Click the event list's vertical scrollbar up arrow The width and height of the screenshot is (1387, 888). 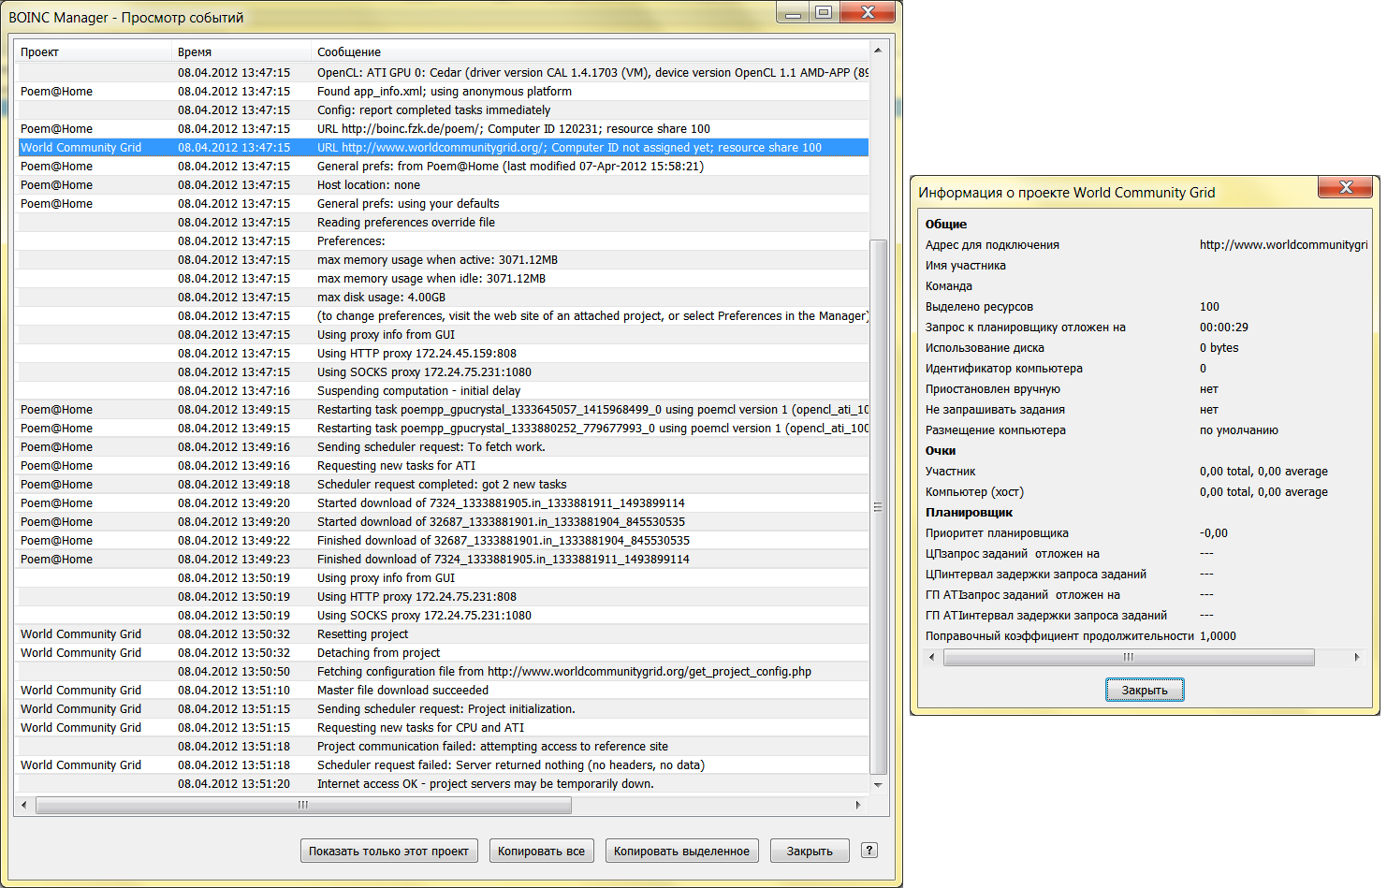[878, 50]
